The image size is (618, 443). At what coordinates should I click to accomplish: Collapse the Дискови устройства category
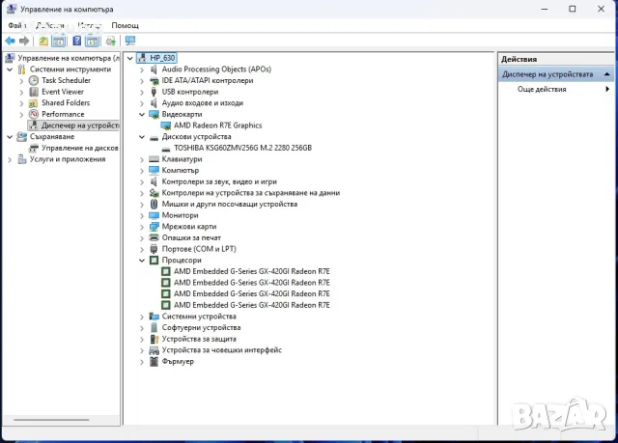tap(142, 137)
